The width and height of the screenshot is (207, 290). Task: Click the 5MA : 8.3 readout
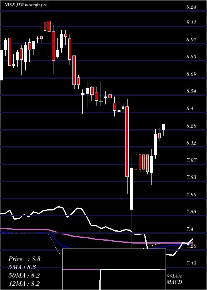click(x=22, y=267)
